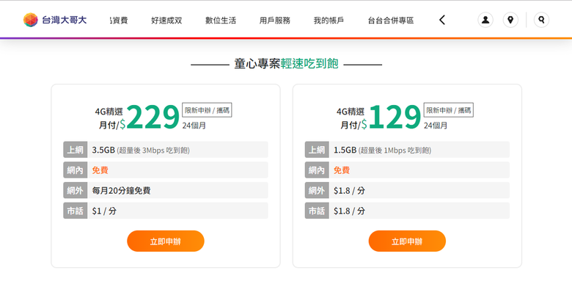Open the store locator pin icon
This screenshot has width=572, height=287.
coord(510,20)
